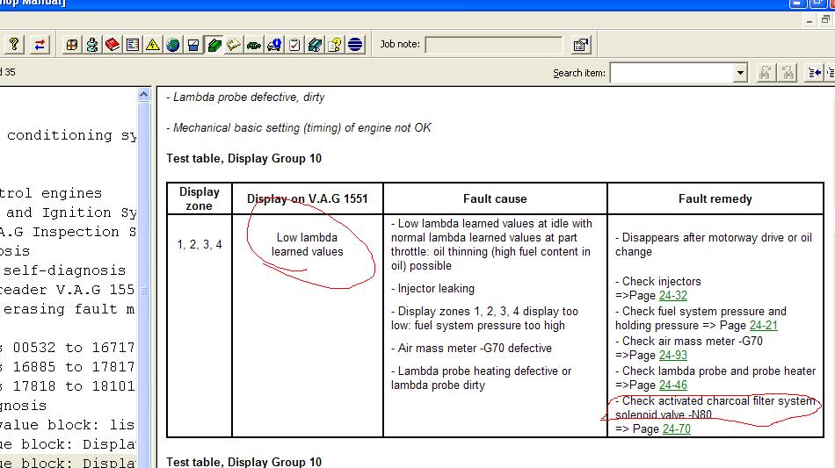Click the job note properties button
The image size is (835, 468).
581,45
